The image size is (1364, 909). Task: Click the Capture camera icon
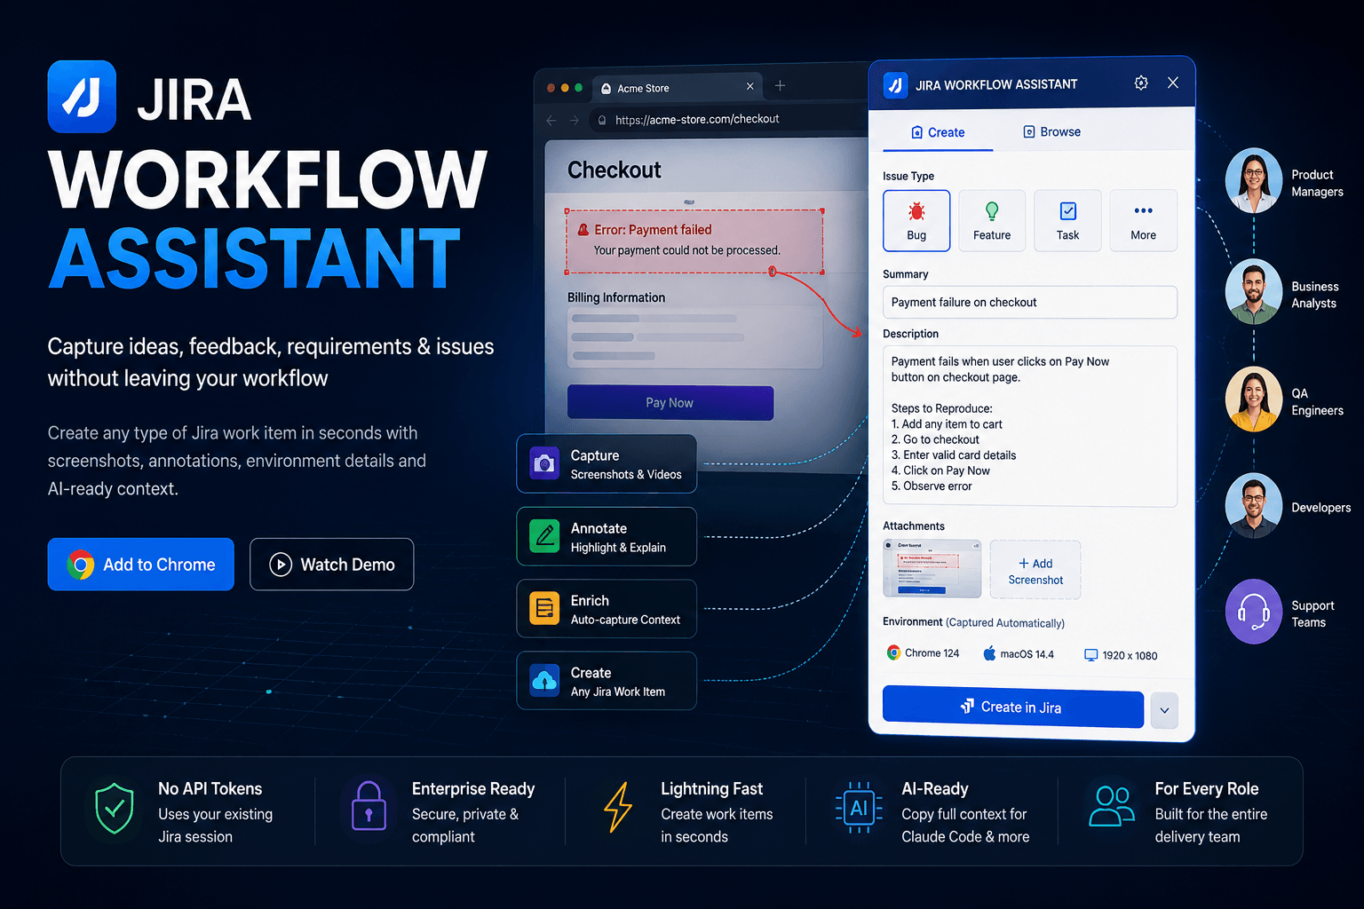pyautogui.click(x=544, y=464)
